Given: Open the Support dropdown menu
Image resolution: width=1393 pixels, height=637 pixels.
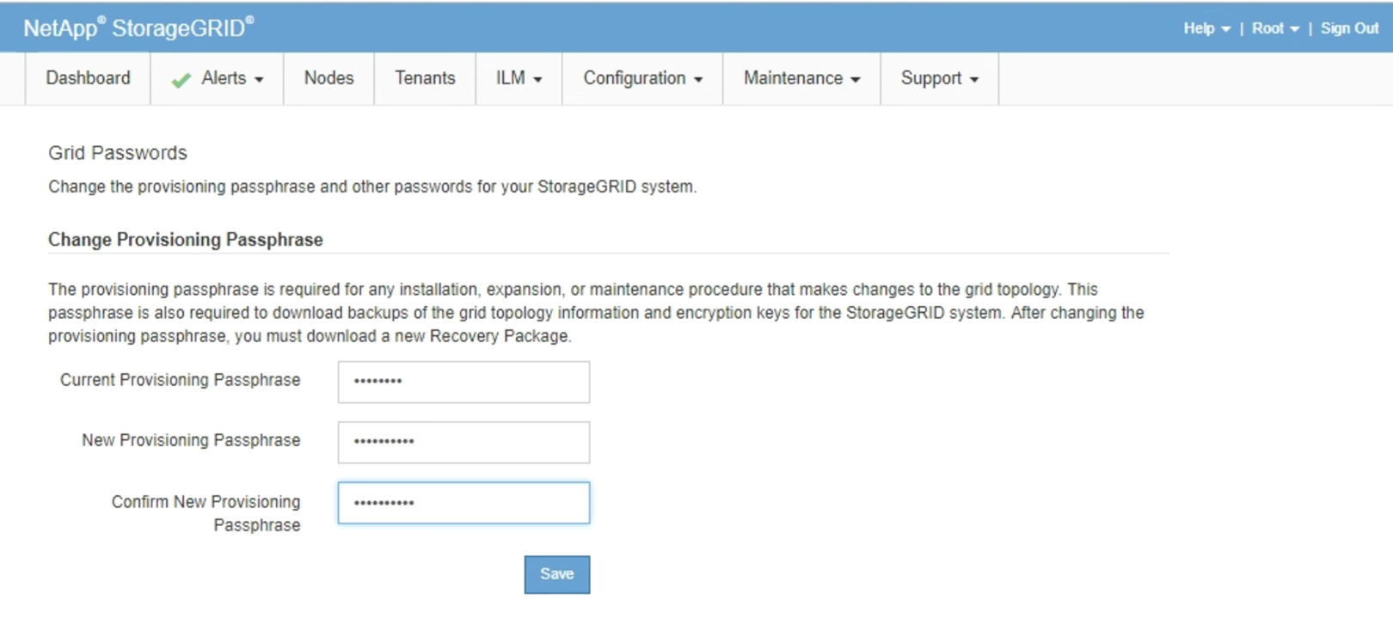Looking at the screenshot, I should [x=939, y=78].
